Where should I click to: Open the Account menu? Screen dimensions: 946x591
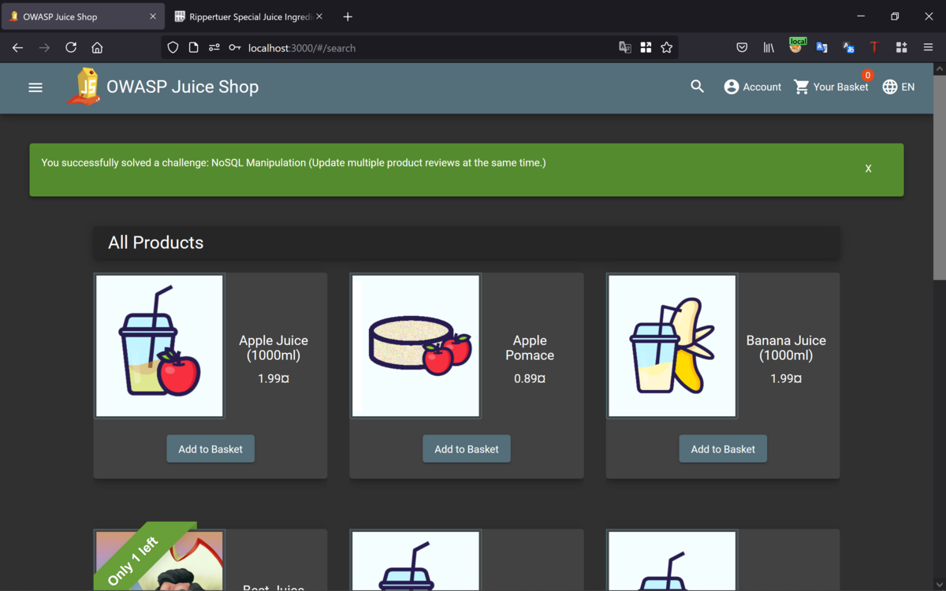tap(753, 87)
